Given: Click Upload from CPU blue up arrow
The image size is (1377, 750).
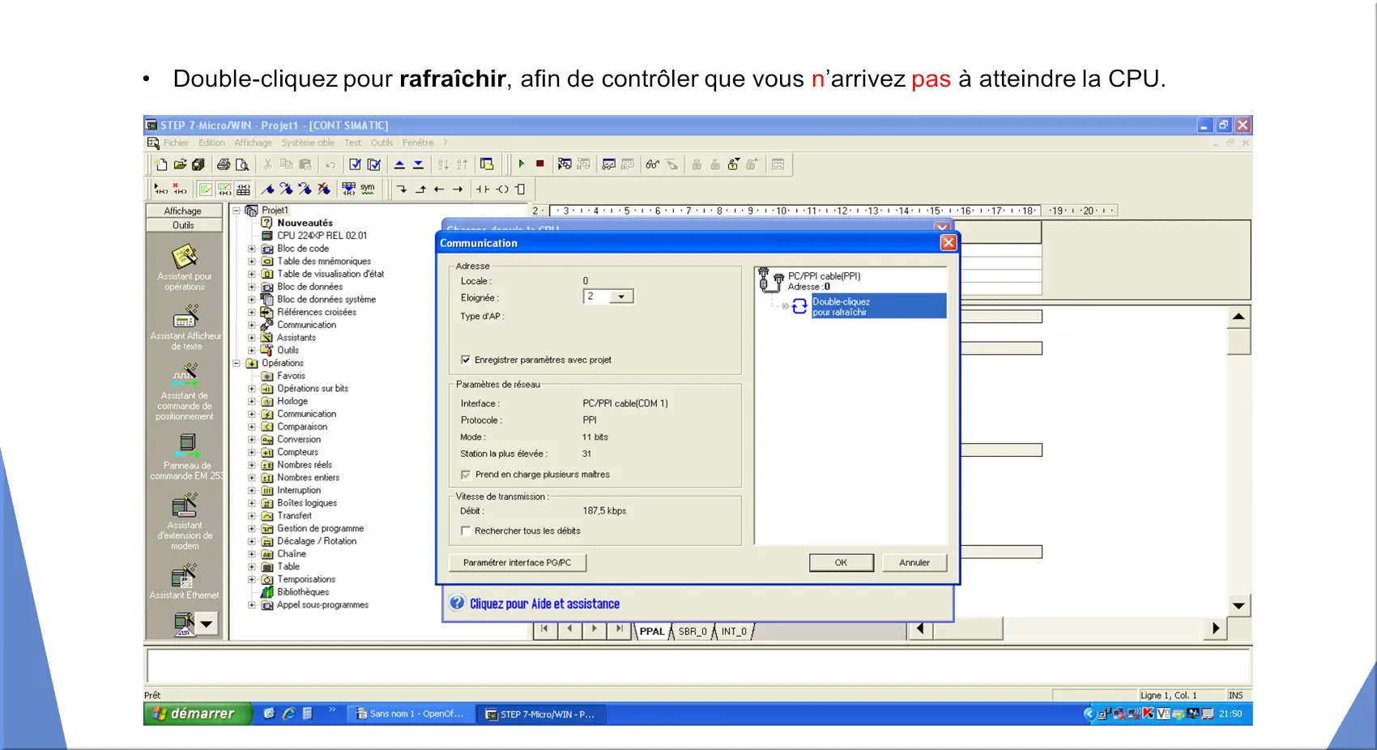Looking at the screenshot, I should [399, 164].
